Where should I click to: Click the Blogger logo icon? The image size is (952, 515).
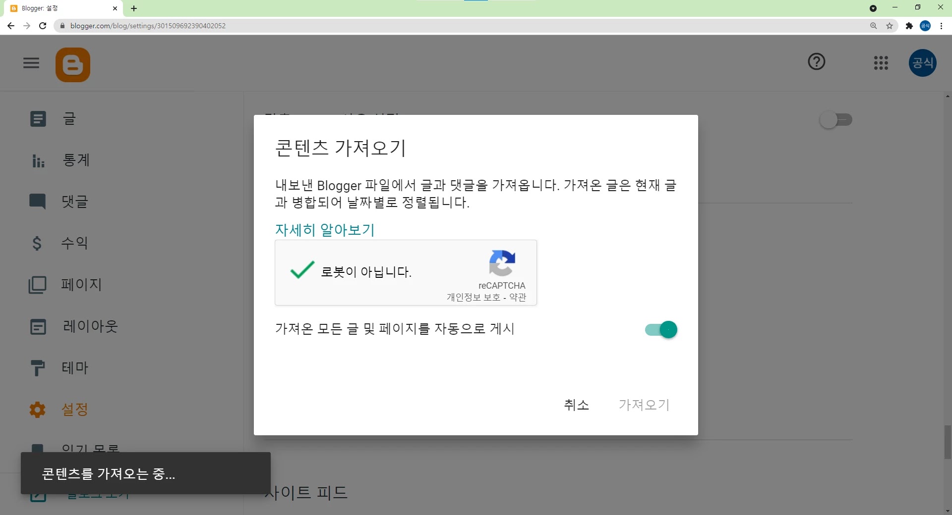coord(73,65)
